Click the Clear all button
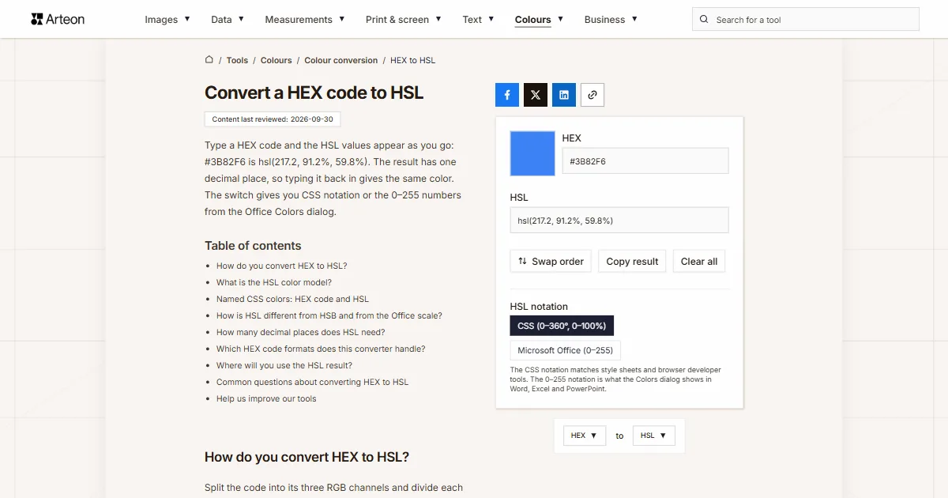The width and height of the screenshot is (948, 498). 699,262
